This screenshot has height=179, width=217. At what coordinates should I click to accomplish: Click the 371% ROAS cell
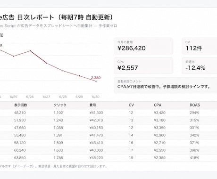[194, 143]
